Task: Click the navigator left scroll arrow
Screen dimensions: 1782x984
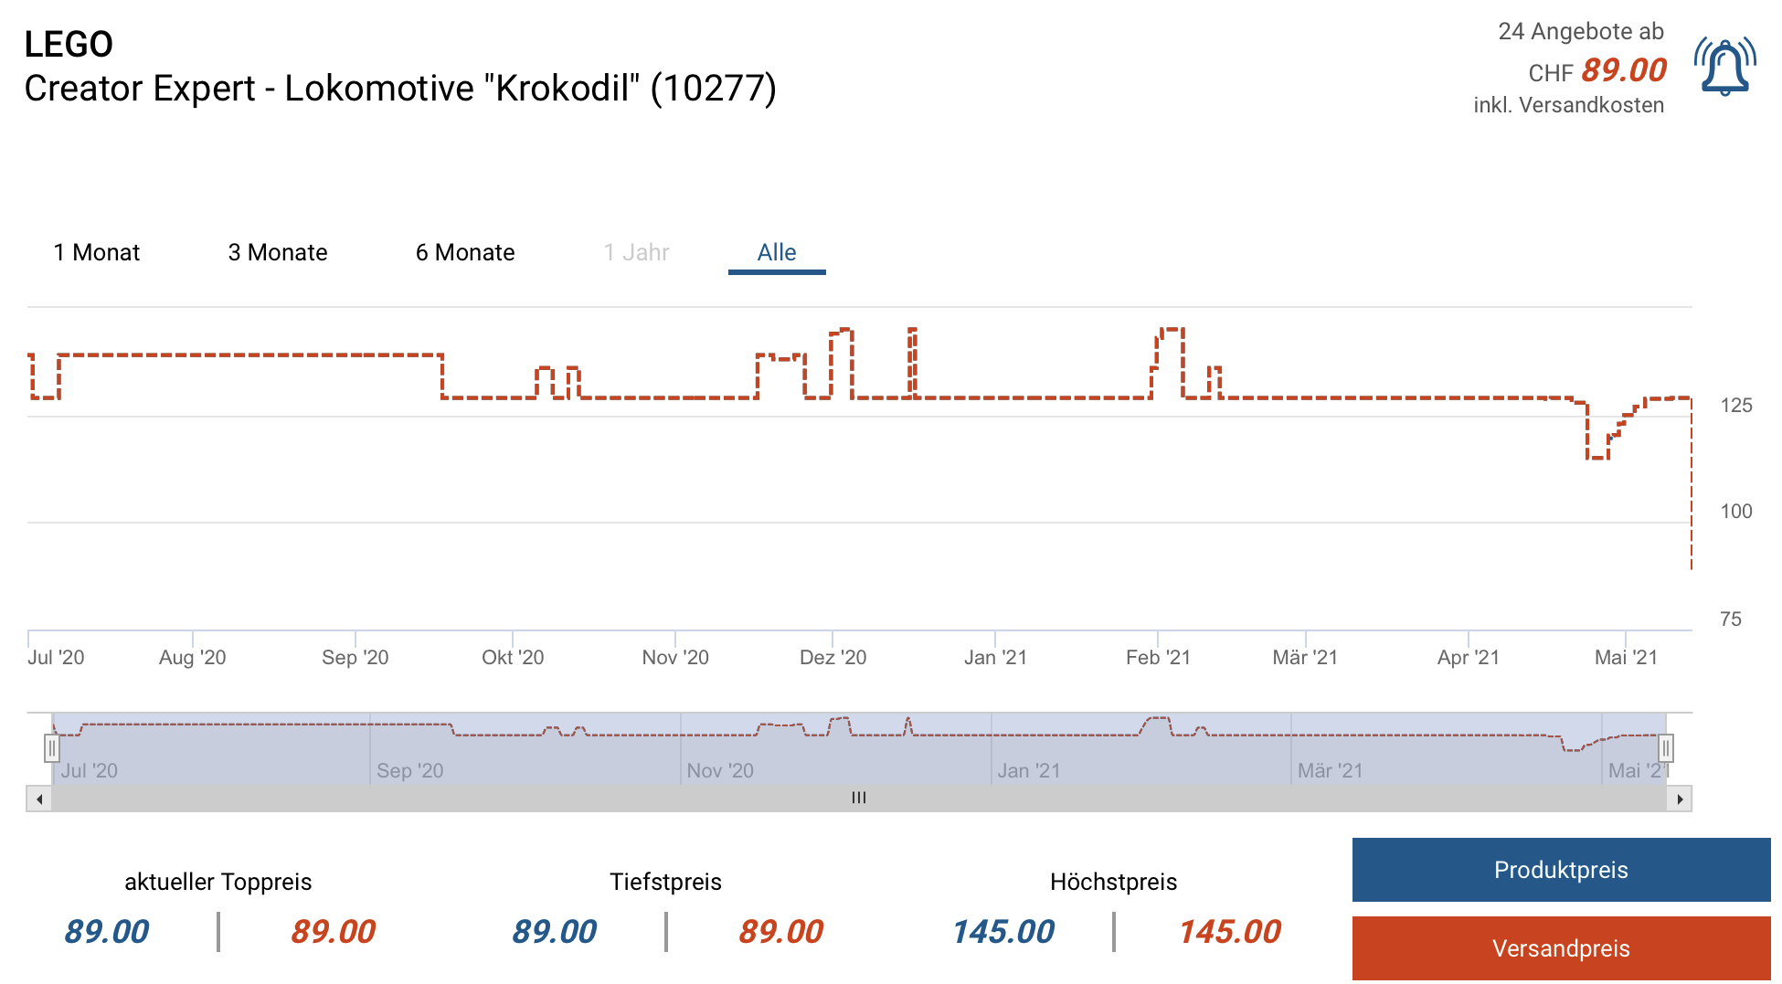Action: [x=39, y=799]
